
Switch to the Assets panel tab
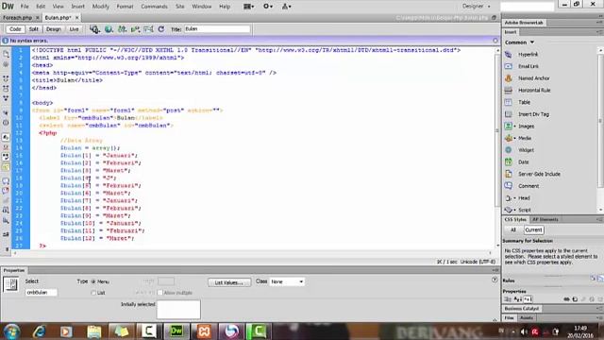(x=527, y=318)
